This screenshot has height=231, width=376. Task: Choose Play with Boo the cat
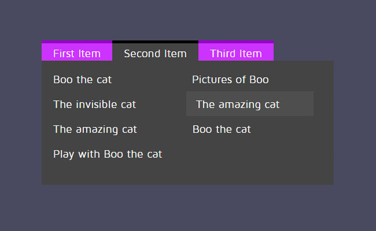point(108,154)
